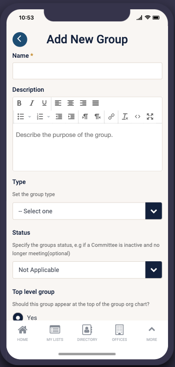Apply Underline formatting

click(x=45, y=103)
